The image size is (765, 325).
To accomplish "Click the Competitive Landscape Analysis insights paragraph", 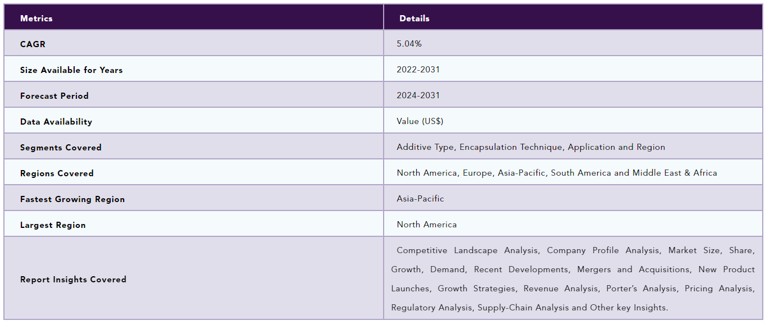I will pyautogui.click(x=573, y=279).
